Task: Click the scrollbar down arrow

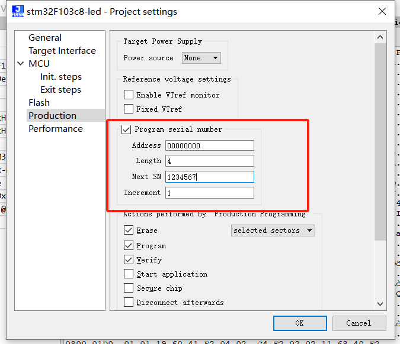Action: click(x=380, y=304)
